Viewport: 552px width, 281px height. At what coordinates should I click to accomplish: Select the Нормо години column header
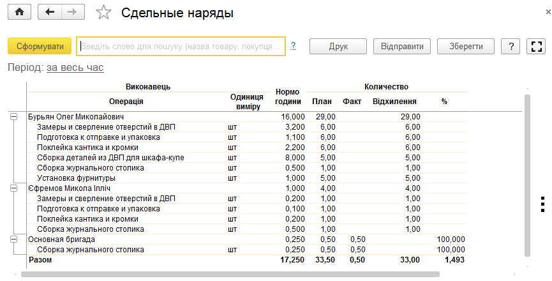pyautogui.click(x=288, y=97)
